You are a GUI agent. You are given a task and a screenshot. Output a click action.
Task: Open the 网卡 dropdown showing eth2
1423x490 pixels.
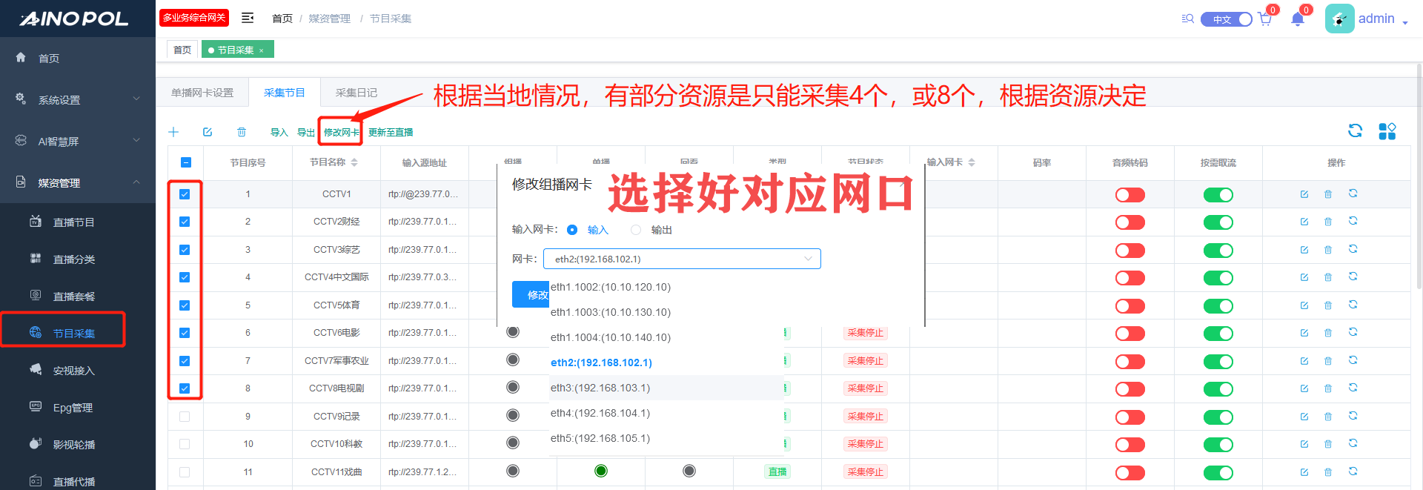click(x=681, y=259)
